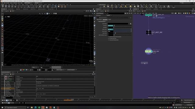Open the Auto Update dropdown
Image resolution: width=195 pixels, height=109 pixels.
tap(190, 105)
